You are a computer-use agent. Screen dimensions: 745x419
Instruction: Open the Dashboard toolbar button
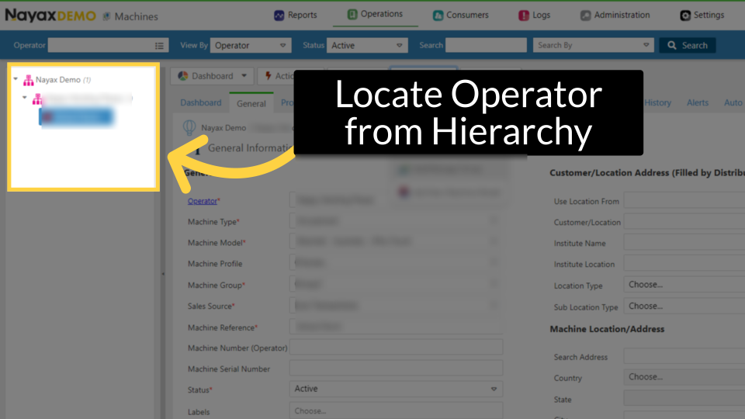click(212, 76)
